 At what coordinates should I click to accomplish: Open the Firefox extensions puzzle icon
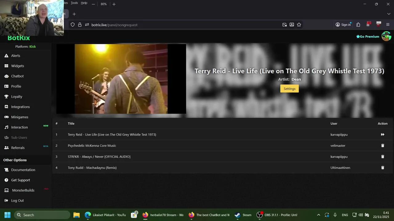click(x=358, y=25)
